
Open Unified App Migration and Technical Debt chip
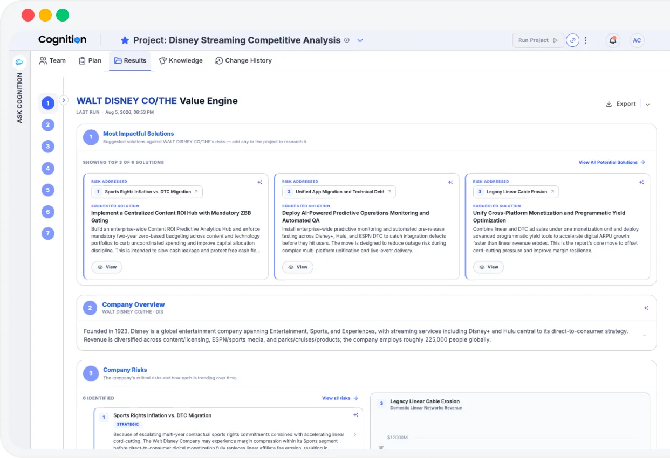(339, 192)
